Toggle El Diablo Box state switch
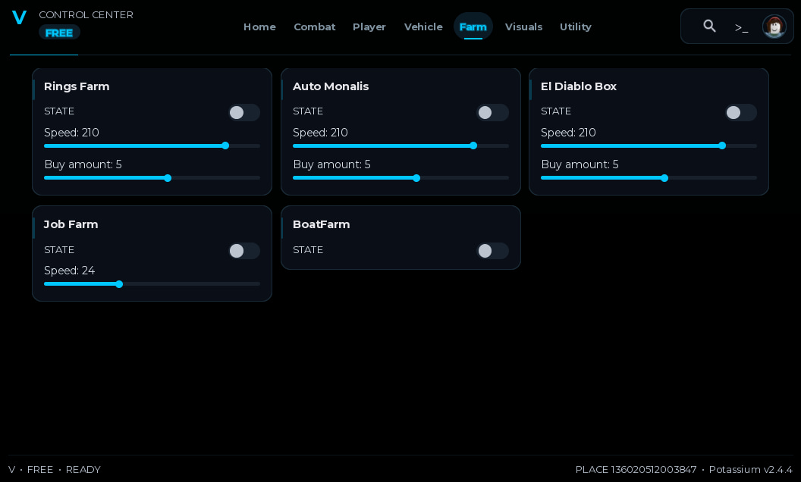 pos(741,112)
